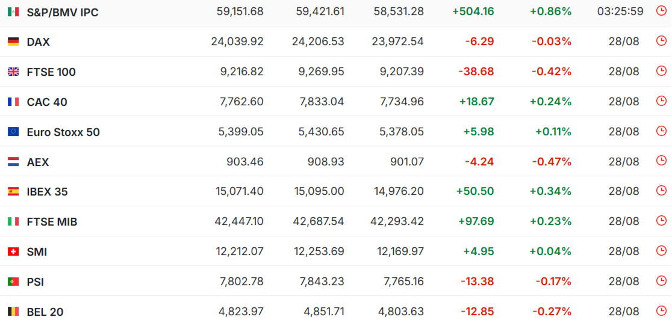Viewport: 672px width, 323px height.
Task: Open the BEL 20 index page
Action: (45, 312)
